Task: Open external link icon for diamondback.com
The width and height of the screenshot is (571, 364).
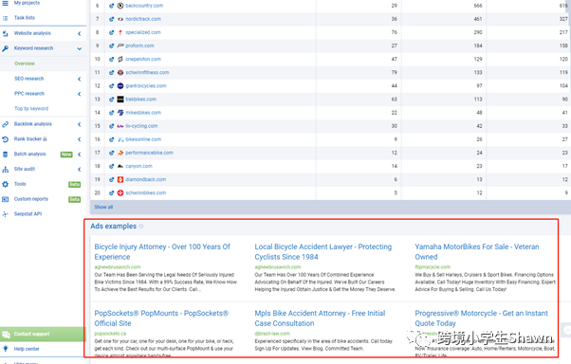Action: click(111, 179)
